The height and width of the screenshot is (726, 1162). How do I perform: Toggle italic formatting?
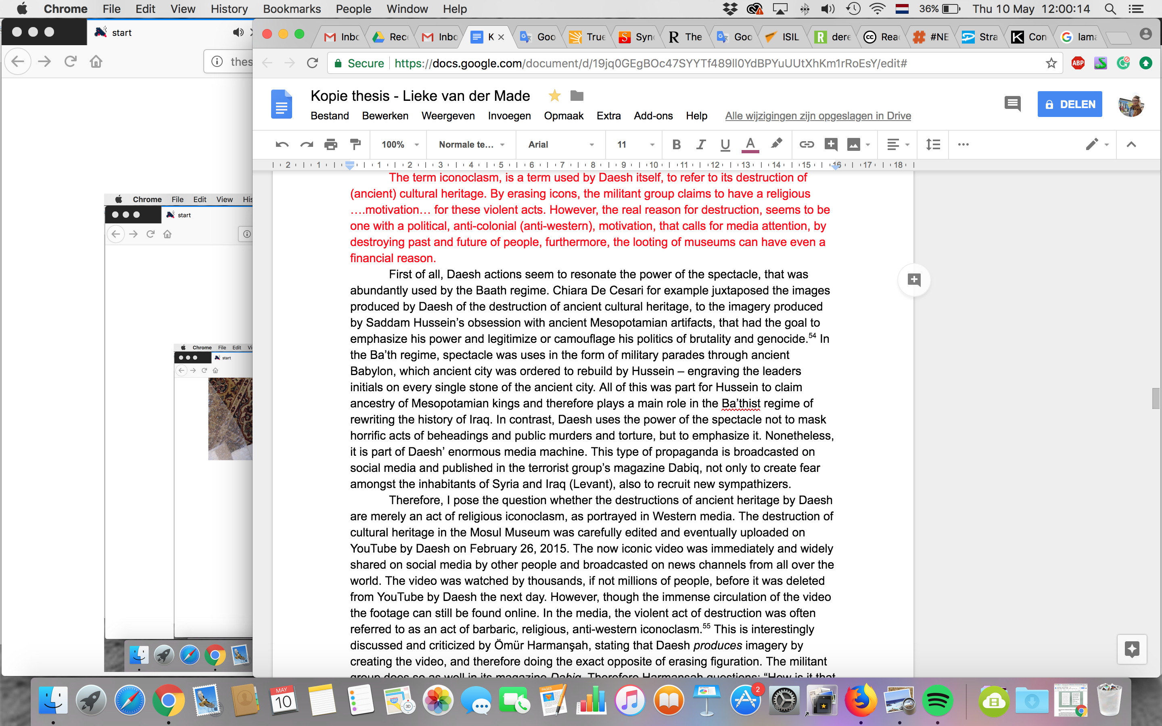(x=701, y=144)
